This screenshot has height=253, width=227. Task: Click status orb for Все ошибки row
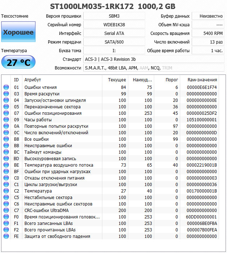click(x=6, y=139)
